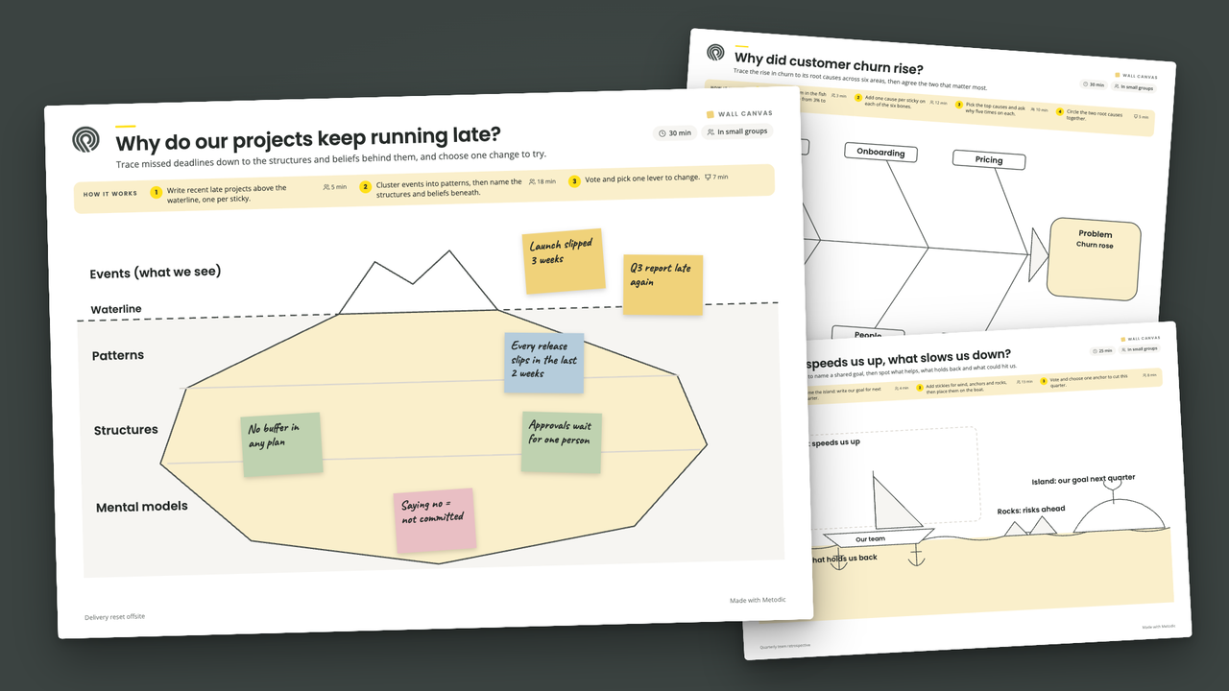
Task: Click 'Made with Metodic' on the sailboat canvas
Action: pyautogui.click(x=1158, y=626)
